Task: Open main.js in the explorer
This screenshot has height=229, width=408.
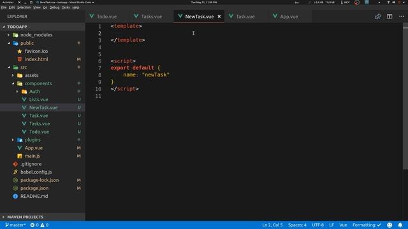Action: [33, 156]
